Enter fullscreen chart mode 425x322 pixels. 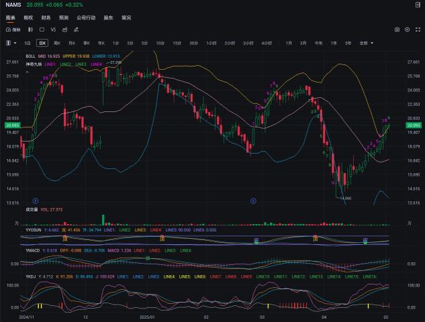pyautogui.click(x=418, y=30)
